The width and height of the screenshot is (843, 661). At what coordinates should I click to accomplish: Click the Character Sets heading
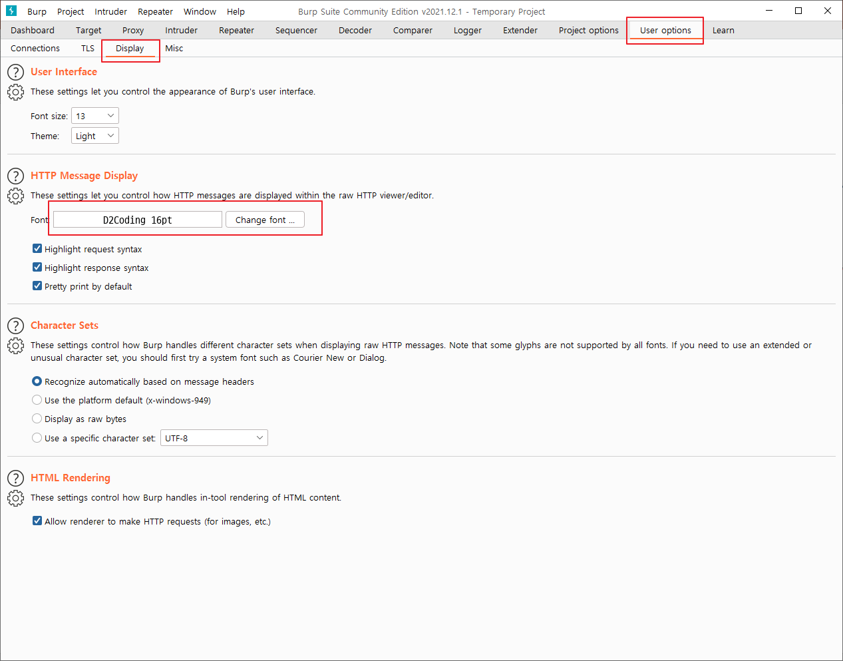pyautogui.click(x=65, y=326)
